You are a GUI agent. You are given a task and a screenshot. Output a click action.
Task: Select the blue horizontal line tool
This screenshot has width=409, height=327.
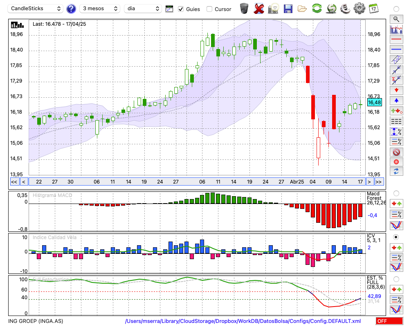point(396,49)
